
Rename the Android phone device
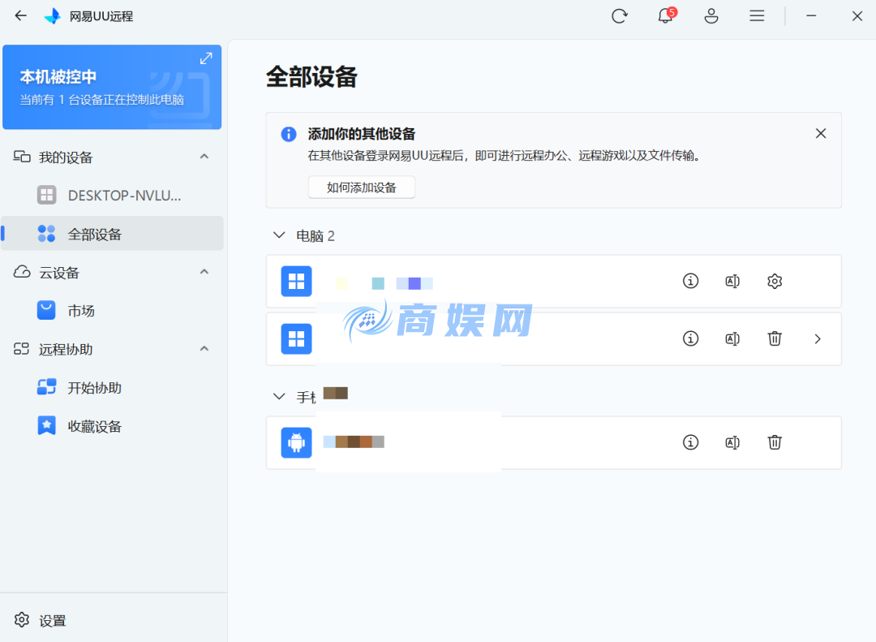(x=732, y=442)
